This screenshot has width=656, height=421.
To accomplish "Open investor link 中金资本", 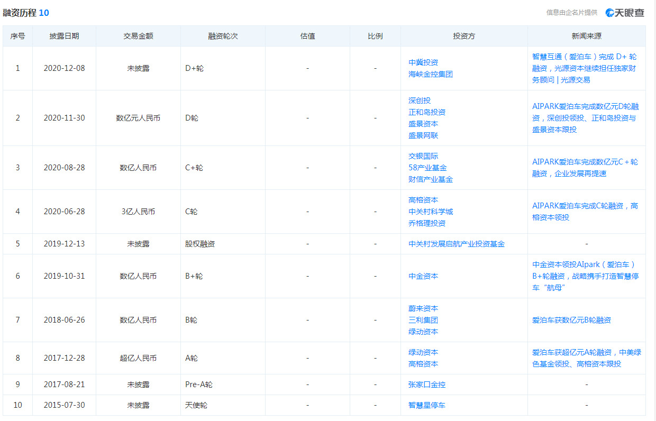I will [423, 276].
